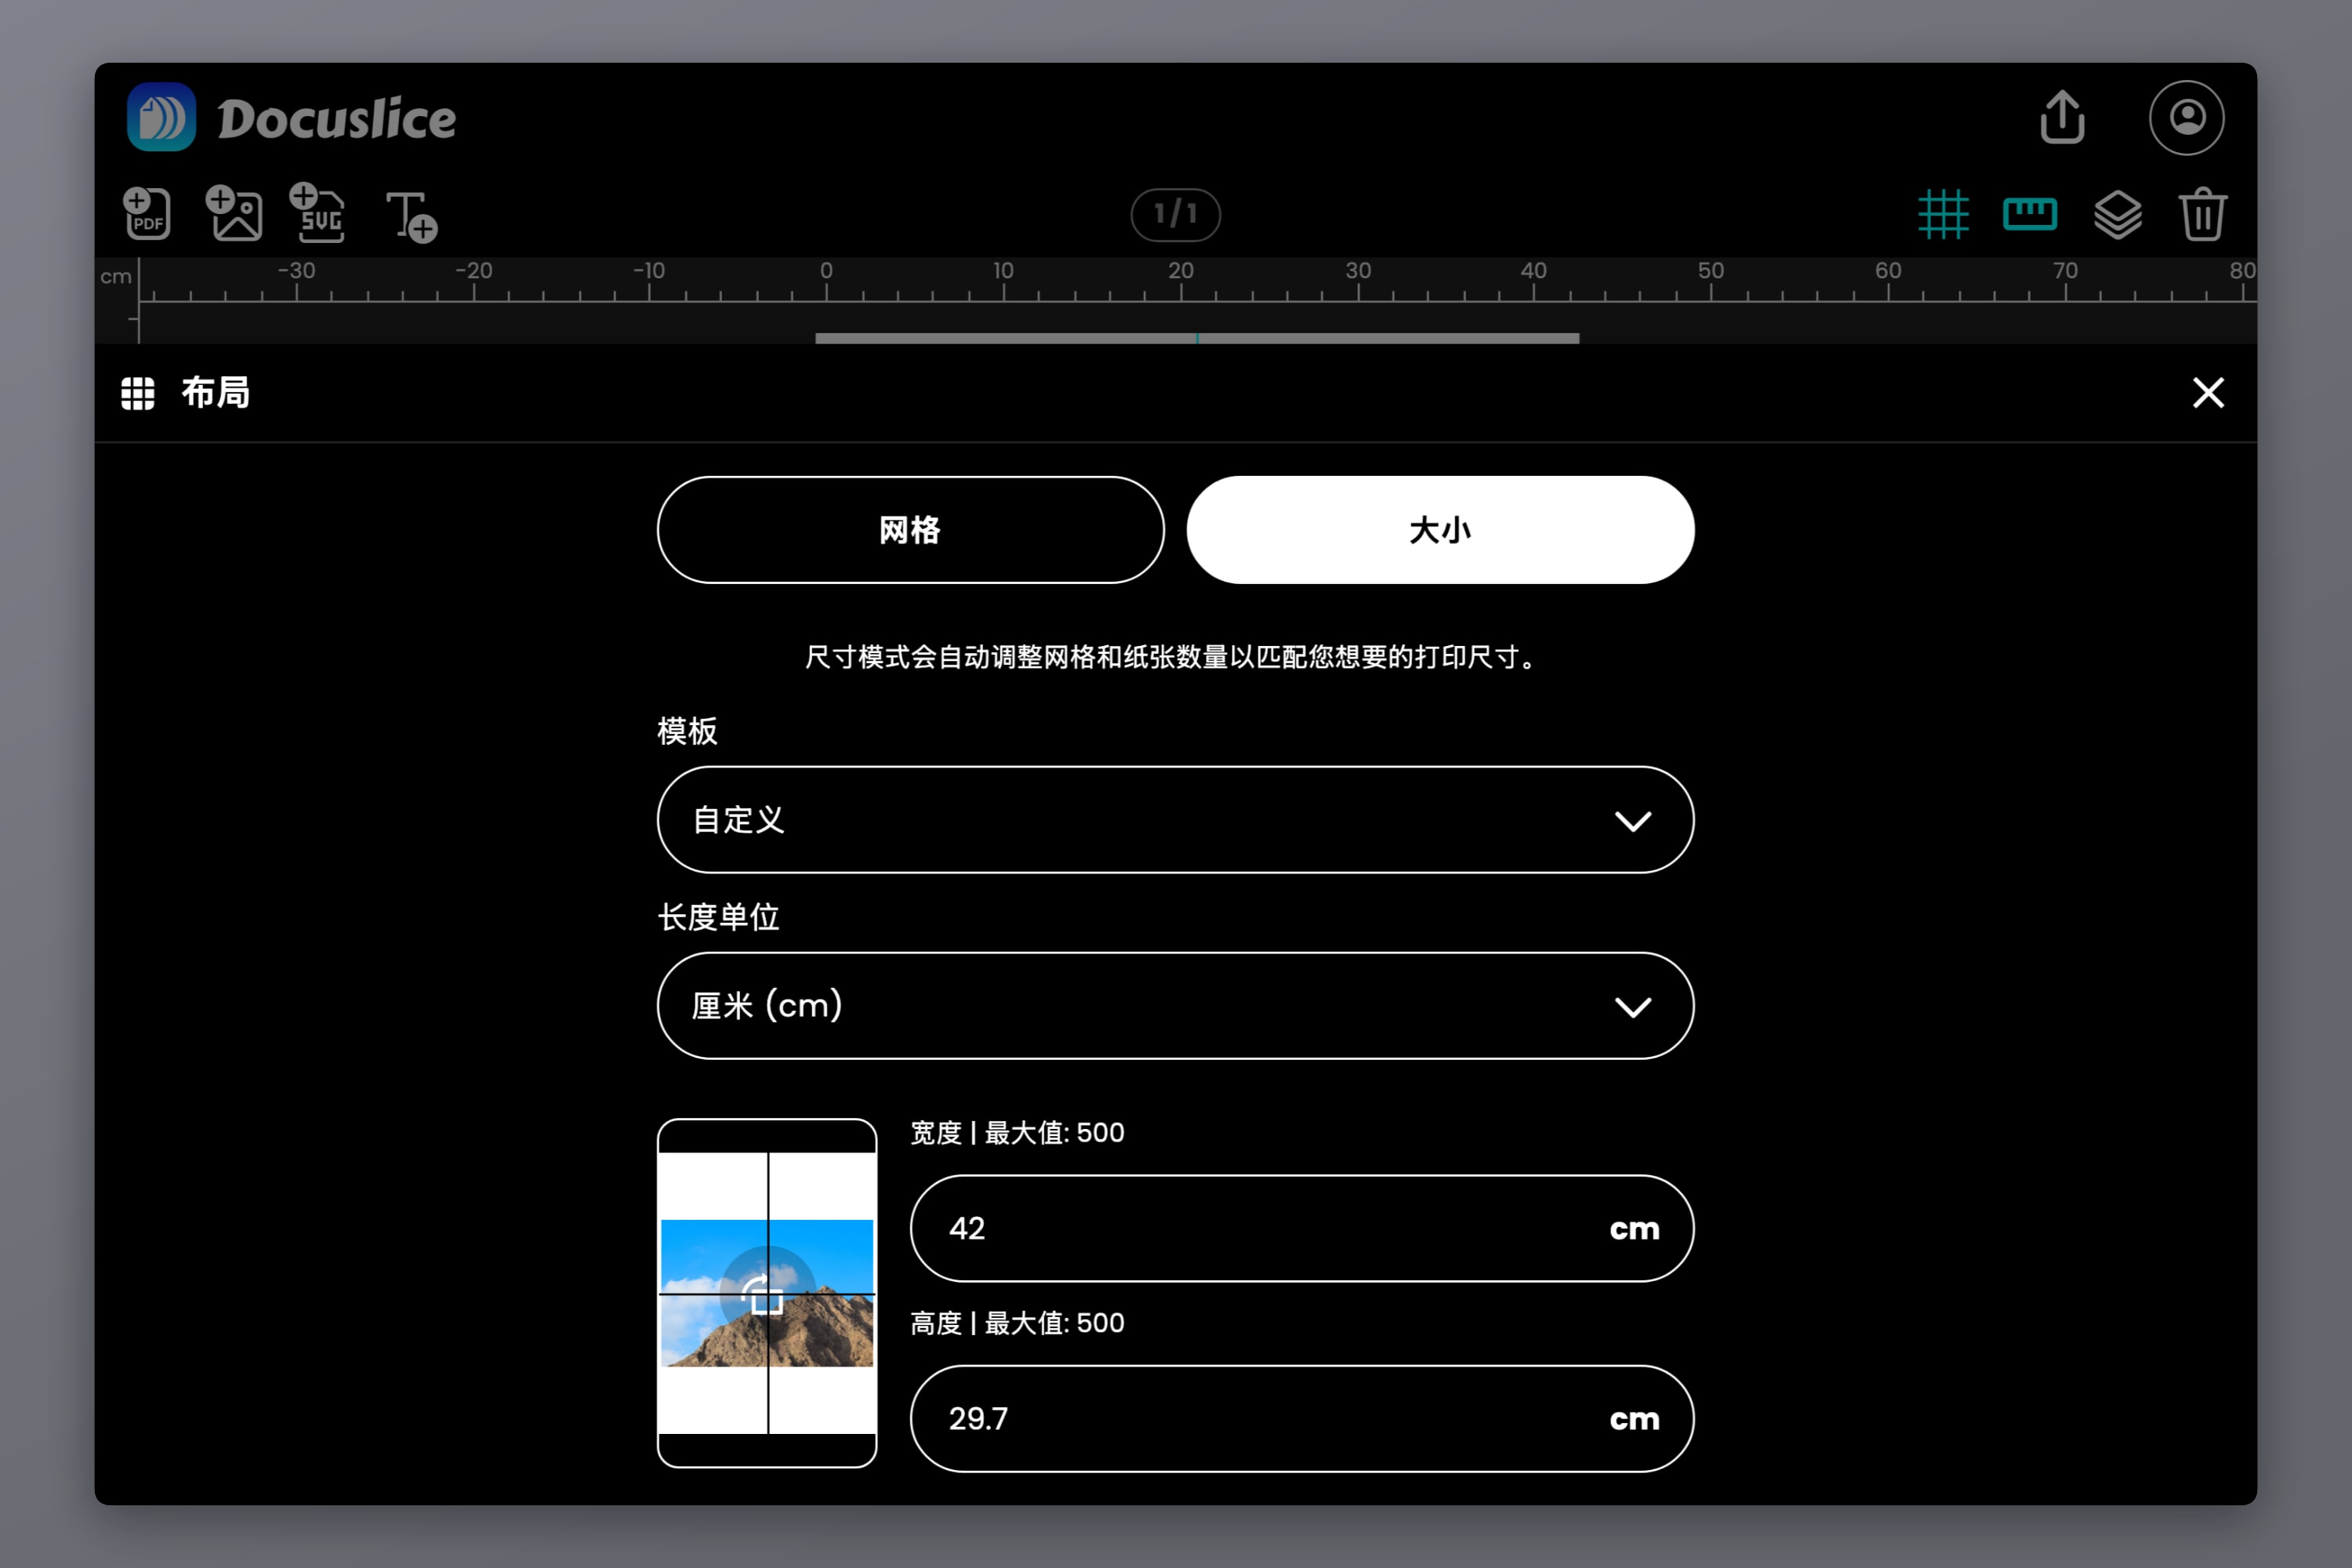Click rotate icon on preview thumbnail
Viewport: 2352px width, 1568px height.
coord(767,1294)
